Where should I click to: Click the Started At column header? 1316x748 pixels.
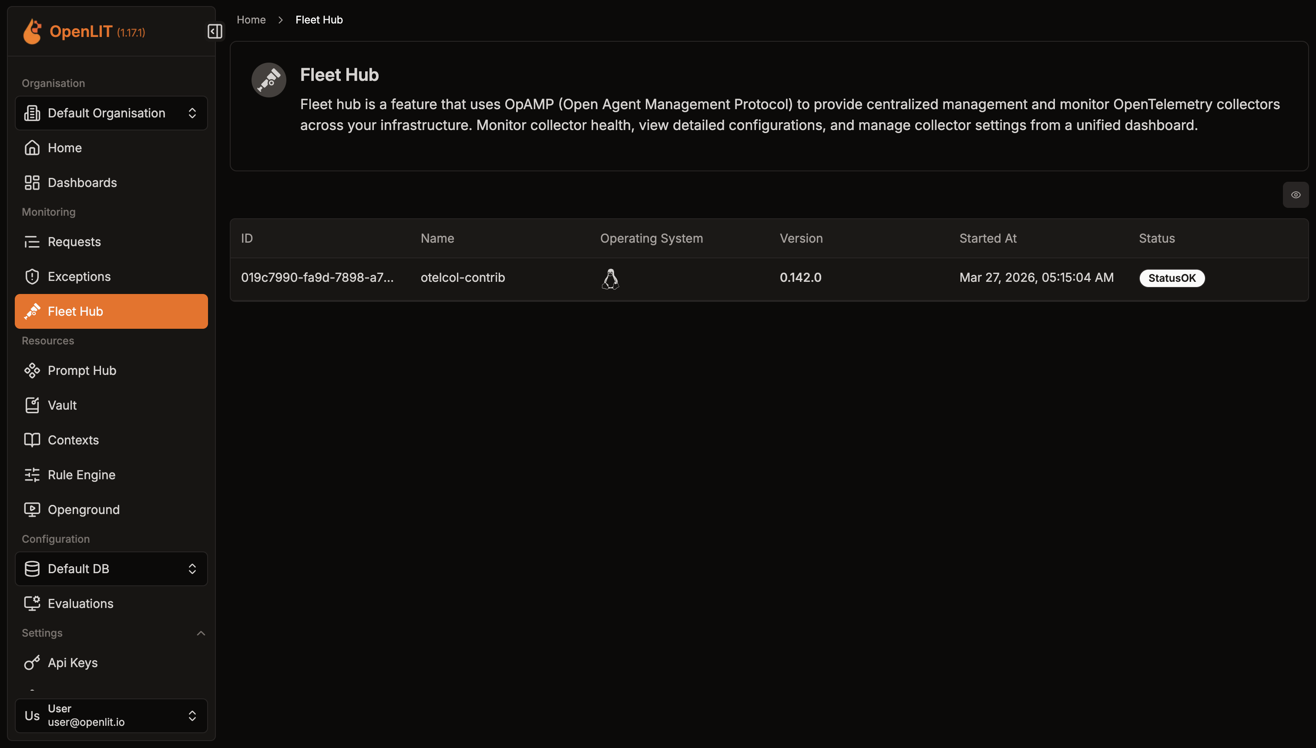coord(987,238)
